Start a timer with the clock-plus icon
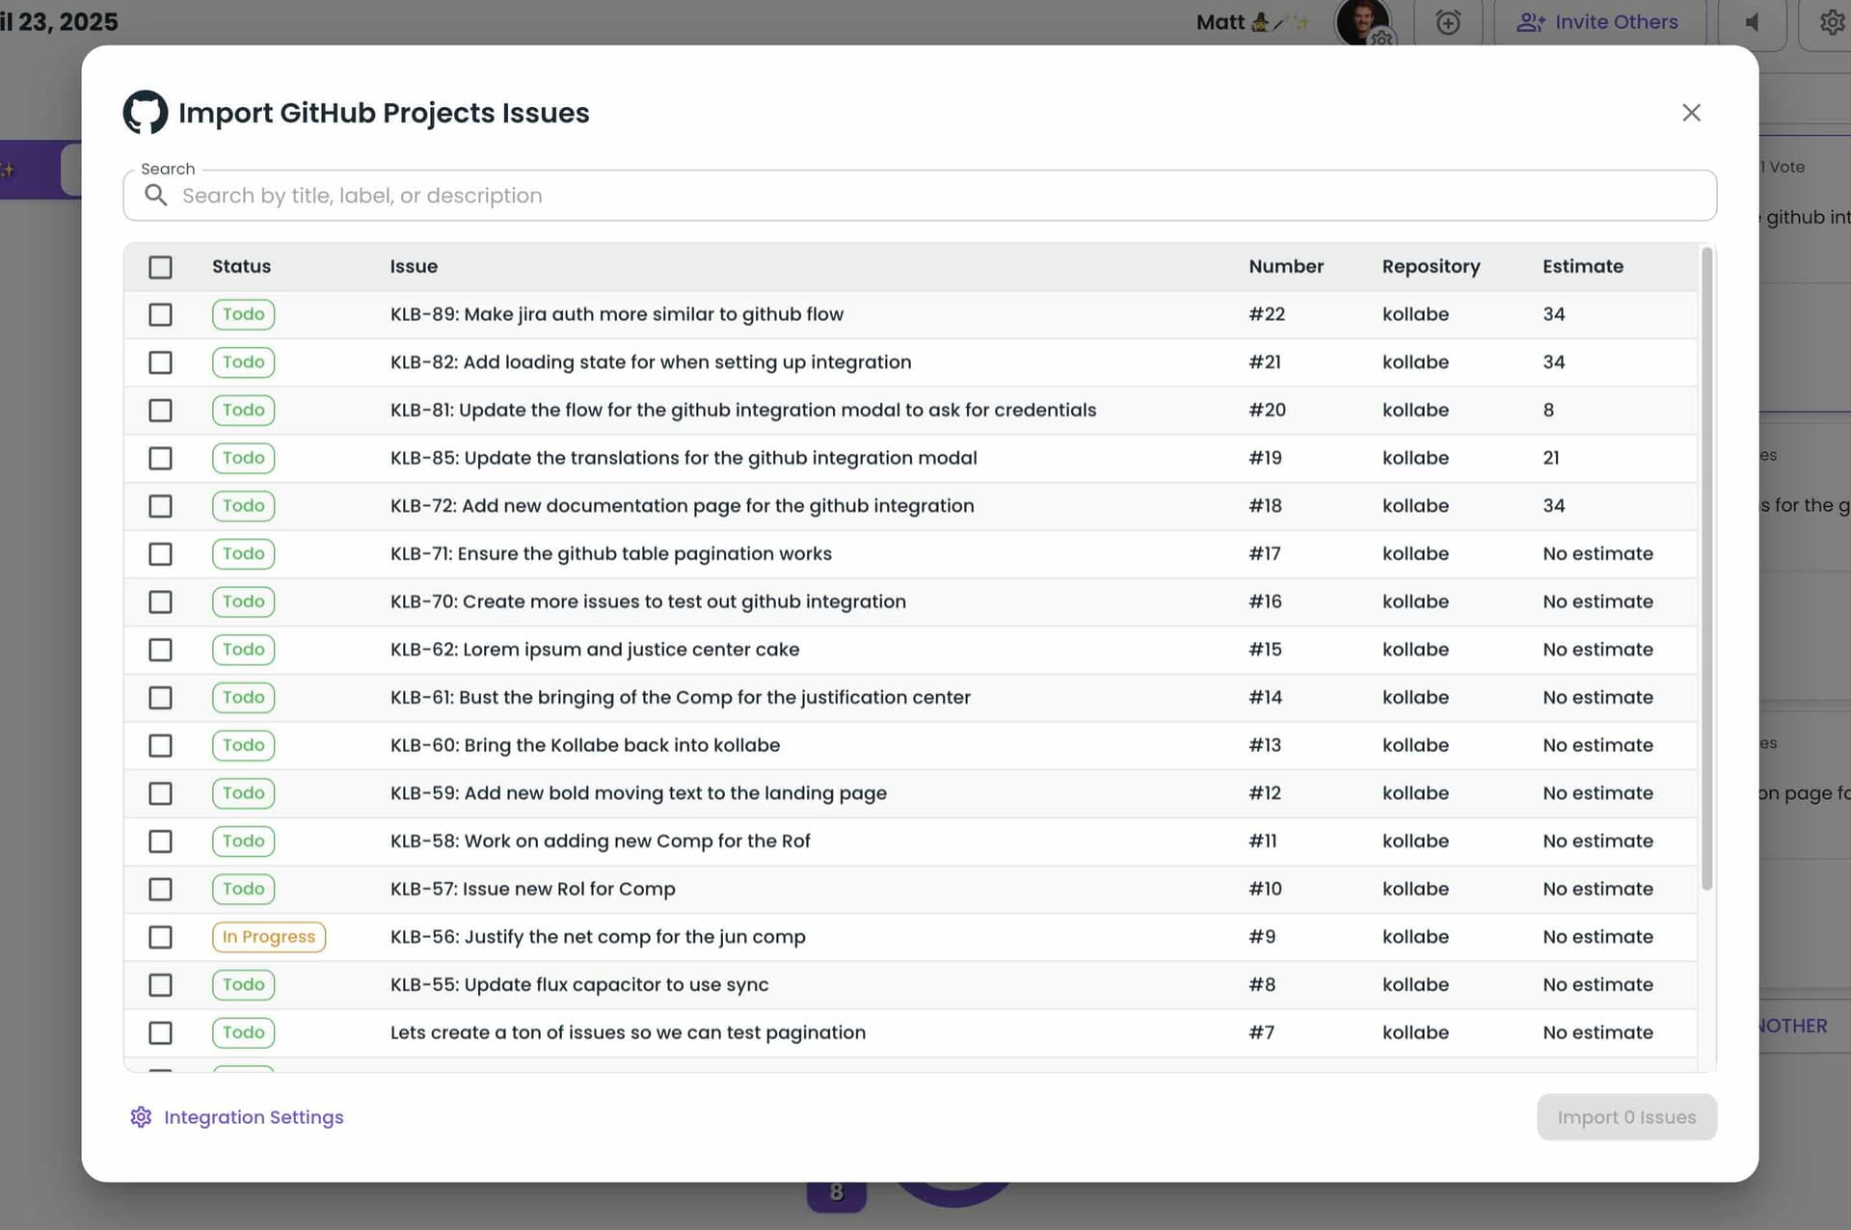Screen dimensions: 1851x1230 pyautogui.click(x=1449, y=21)
